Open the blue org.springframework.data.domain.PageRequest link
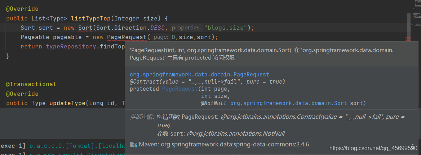421x155 pixels. tap(199, 75)
